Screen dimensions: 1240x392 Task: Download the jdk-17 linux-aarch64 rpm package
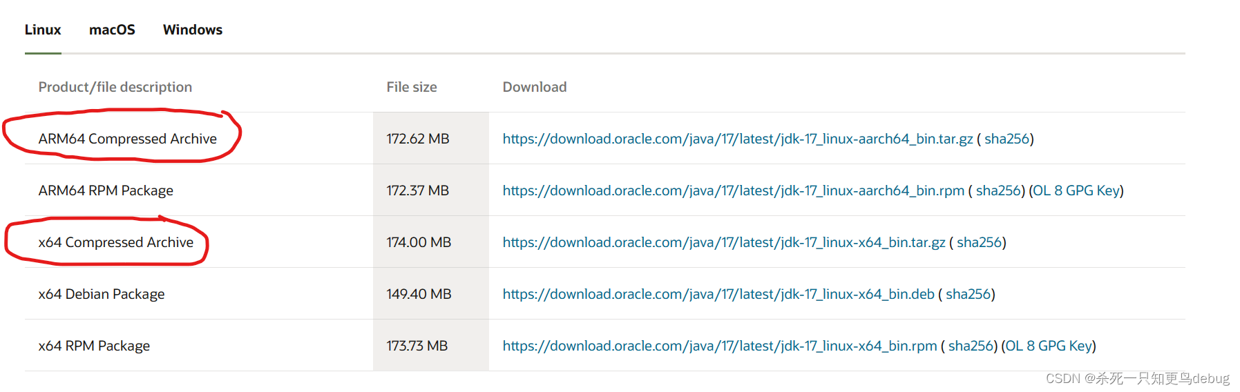[734, 190]
